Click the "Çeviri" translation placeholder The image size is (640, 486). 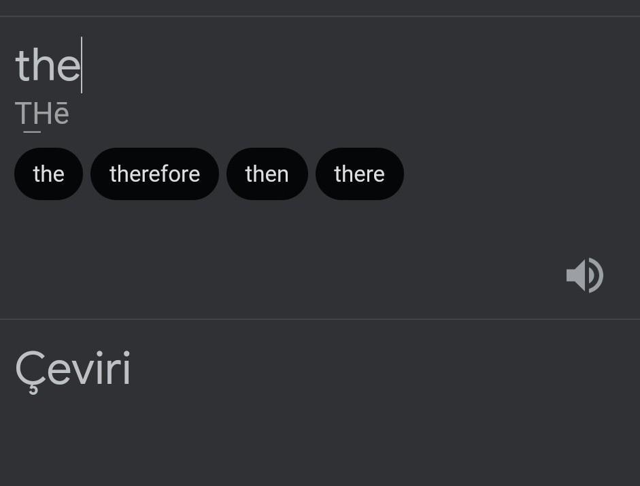coord(73,369)
